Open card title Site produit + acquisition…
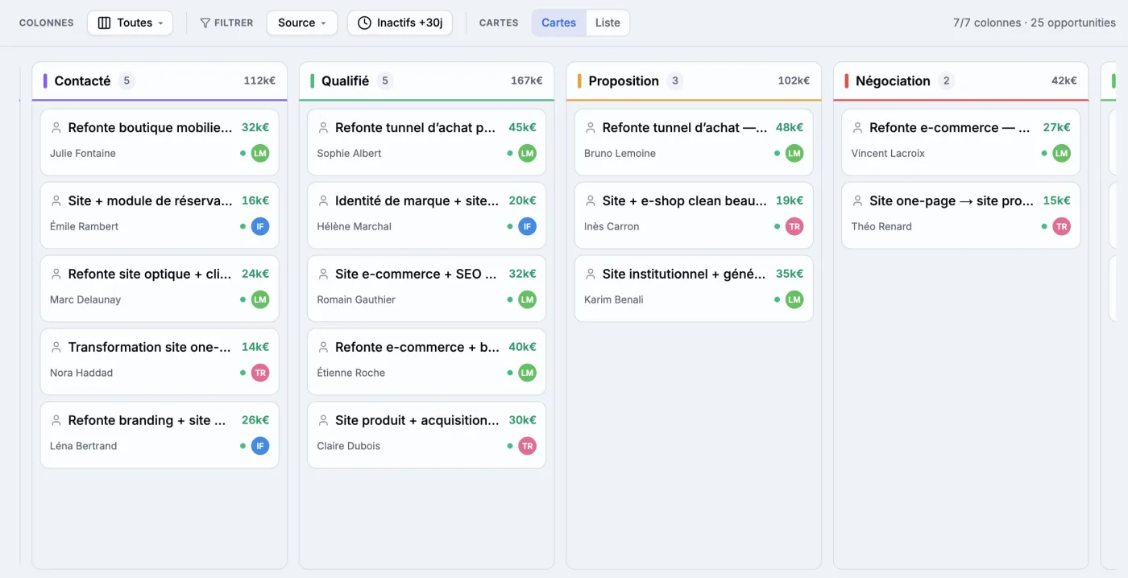This screenshot has height=578, width=1128. tap(417, 420)
